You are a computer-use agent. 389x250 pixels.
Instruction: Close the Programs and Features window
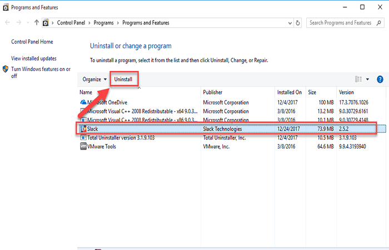380,7
